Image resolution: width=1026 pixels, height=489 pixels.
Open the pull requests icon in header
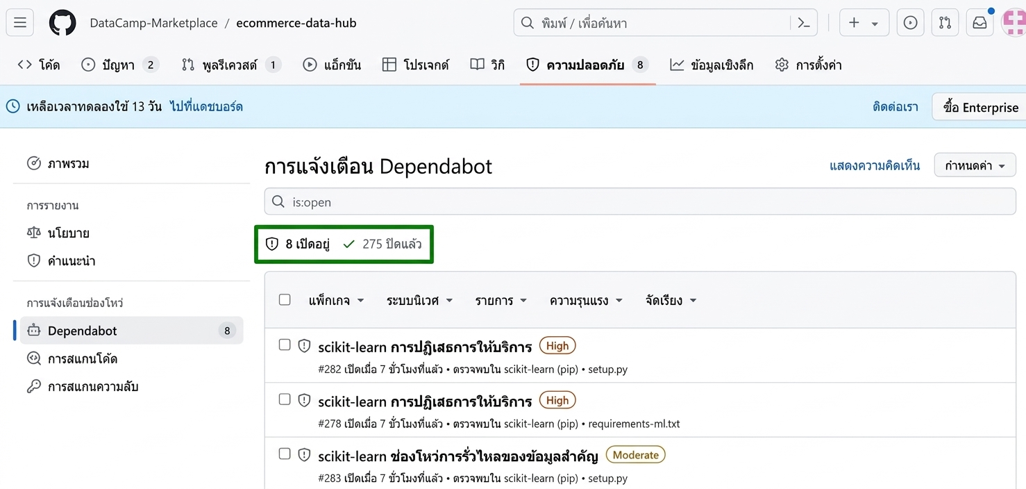coord(945,23)
